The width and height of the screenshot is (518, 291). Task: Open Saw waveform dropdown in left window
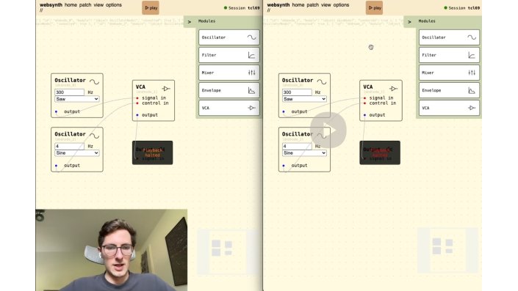coord(77,99)
